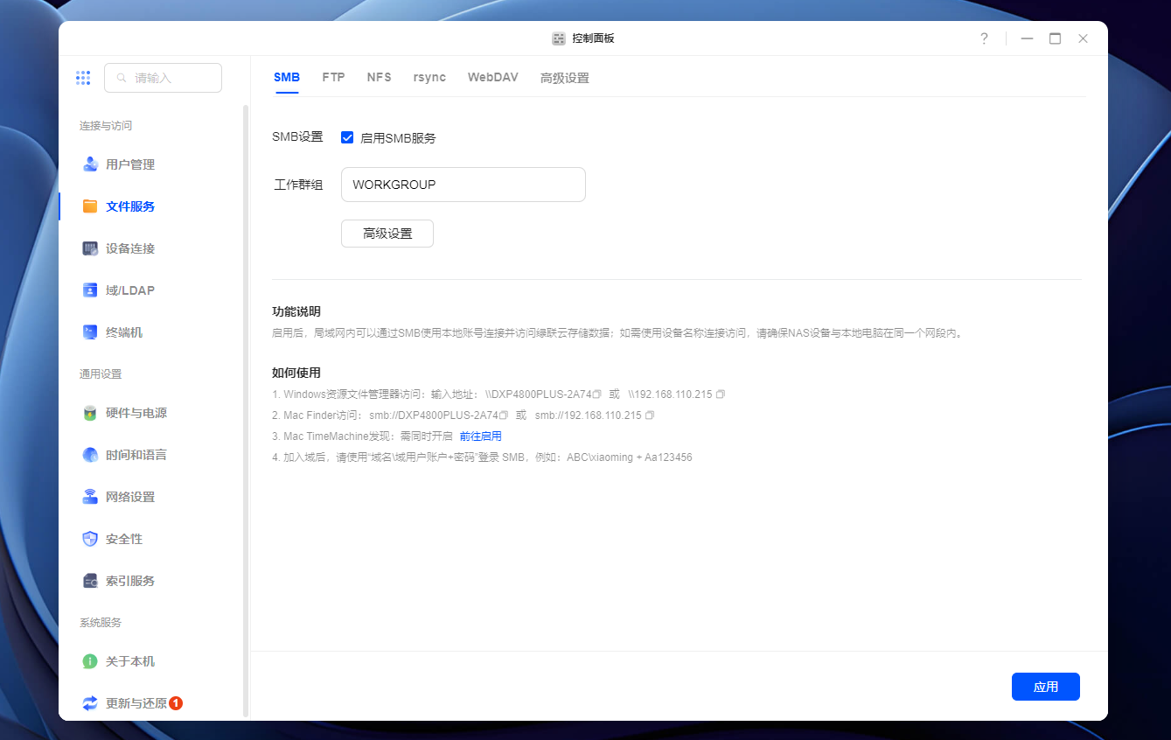Switch to the WebDAV tab
This screenshot has width=1171, height=740.
pyautogui.click(x=493, y=77)
